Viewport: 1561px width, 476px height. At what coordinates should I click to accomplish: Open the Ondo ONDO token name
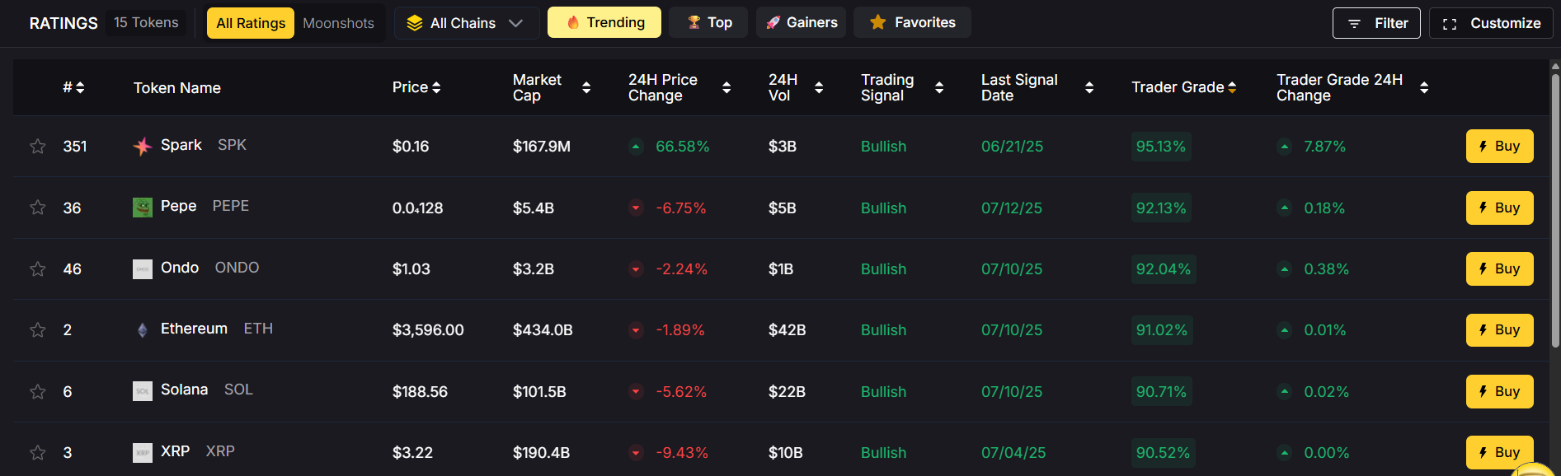(x=209, y=268)
